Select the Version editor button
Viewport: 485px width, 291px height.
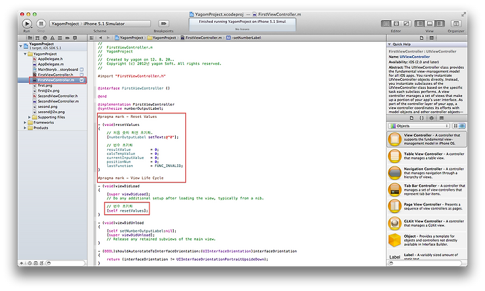(406, 24)
